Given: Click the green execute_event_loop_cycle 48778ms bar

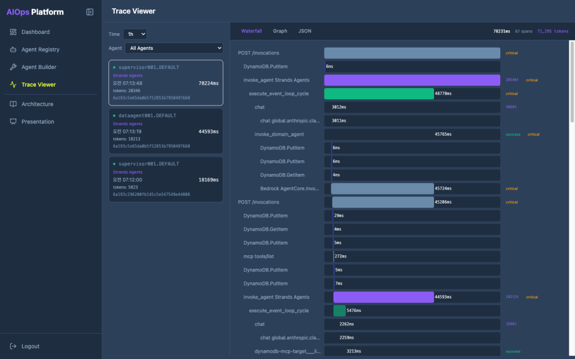Looking at the screenshot, I should (379, 94).
